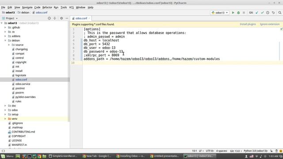Open the odoo13 run configuration dropdown

pos(220,13)
